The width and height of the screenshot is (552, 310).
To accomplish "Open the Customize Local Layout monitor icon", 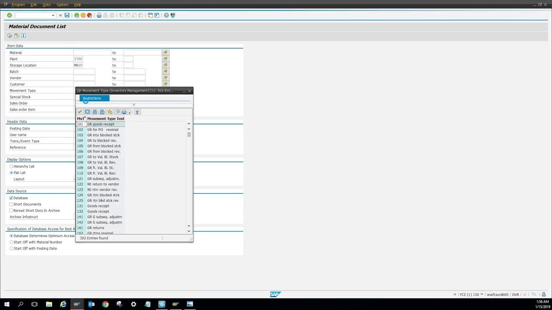I will coord(173,15).
